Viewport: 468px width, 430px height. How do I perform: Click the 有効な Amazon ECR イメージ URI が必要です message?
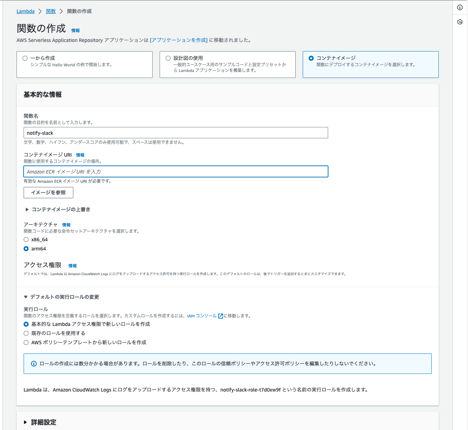(x=68, y=181)
